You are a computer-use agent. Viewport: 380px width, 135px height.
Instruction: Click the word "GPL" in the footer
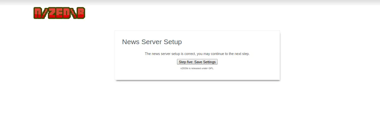point(211,68)
